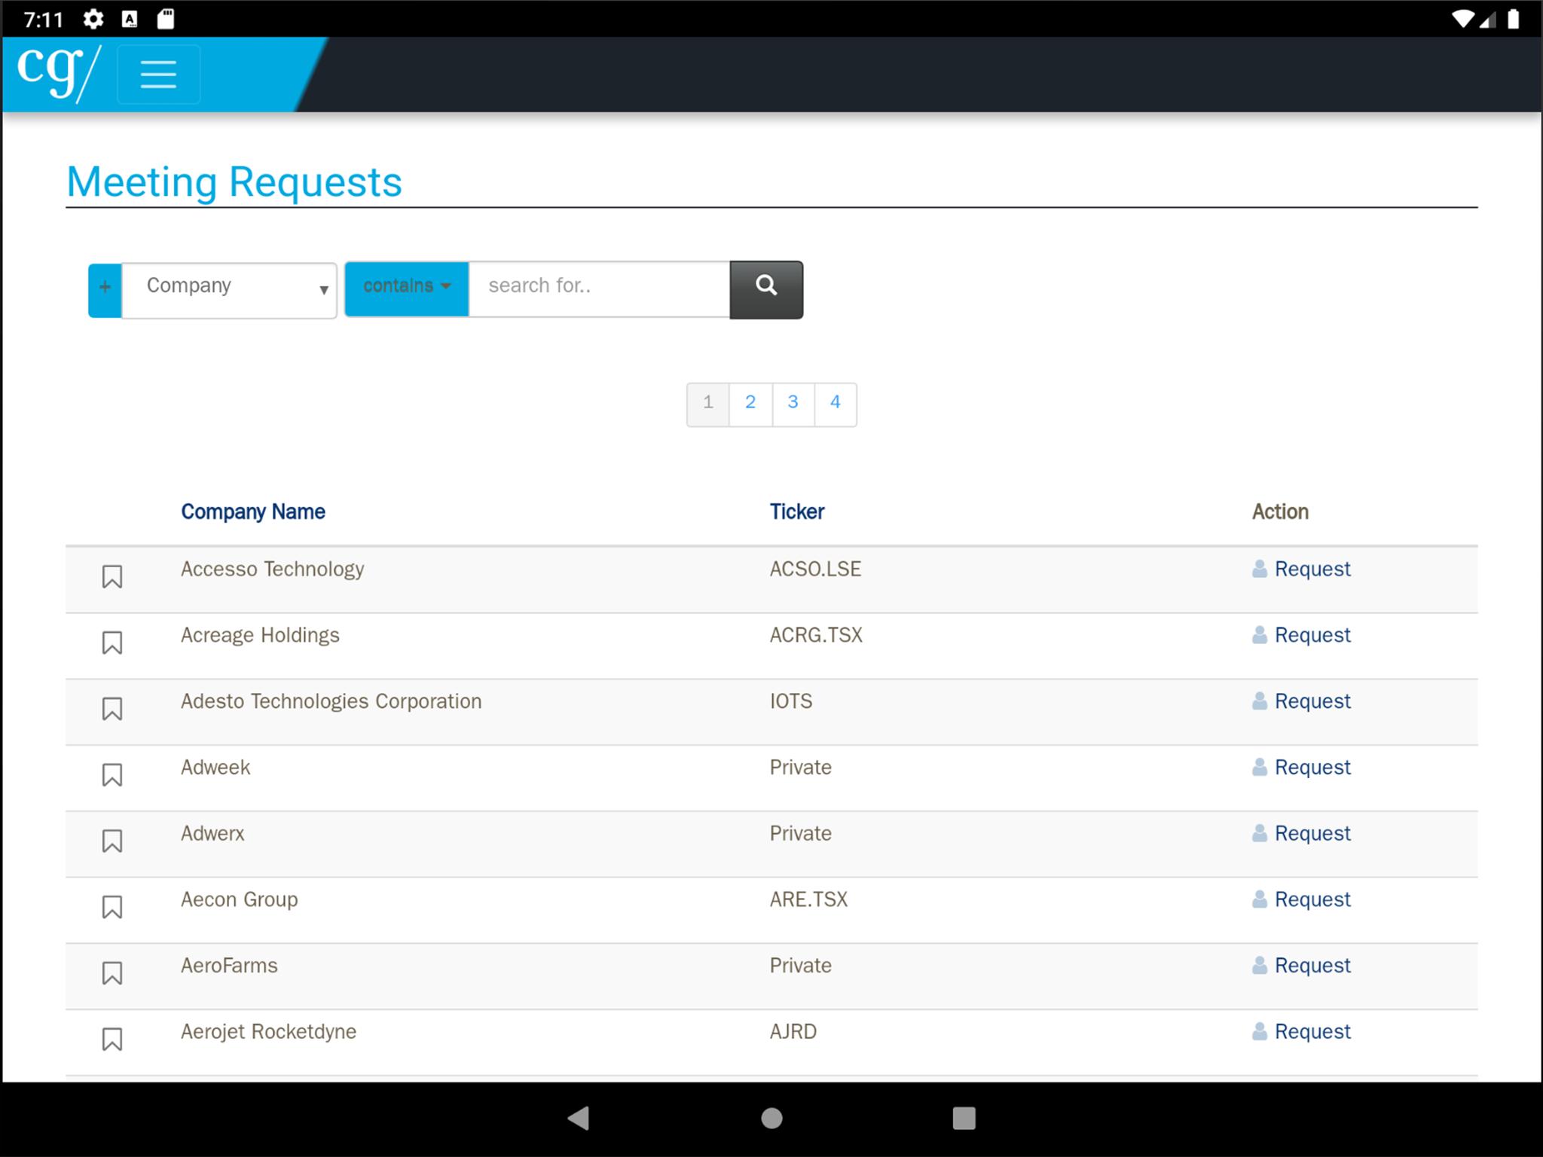Request meeting with Adesto Technologies Corporation

(1302, 701)
